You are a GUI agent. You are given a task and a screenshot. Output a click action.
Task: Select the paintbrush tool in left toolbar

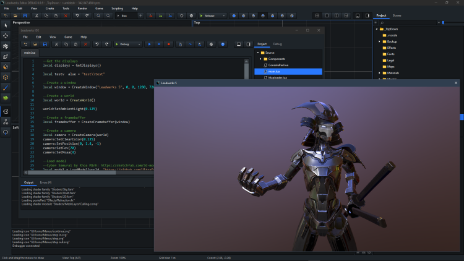[6, 87]
